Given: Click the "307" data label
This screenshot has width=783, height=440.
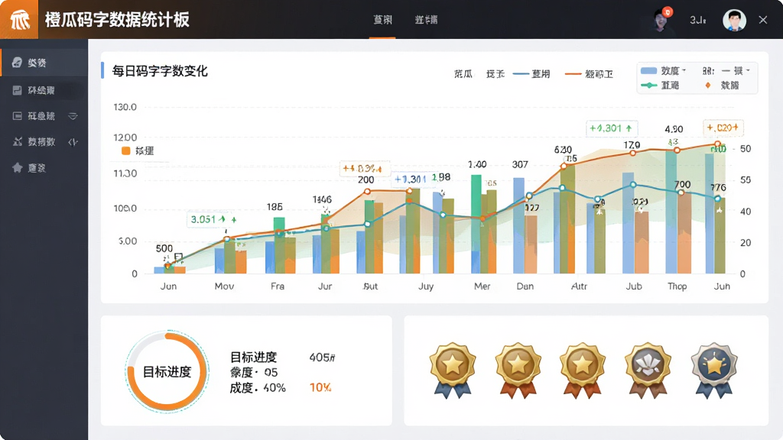Looking at the screenshot, I should click(520, 165).
